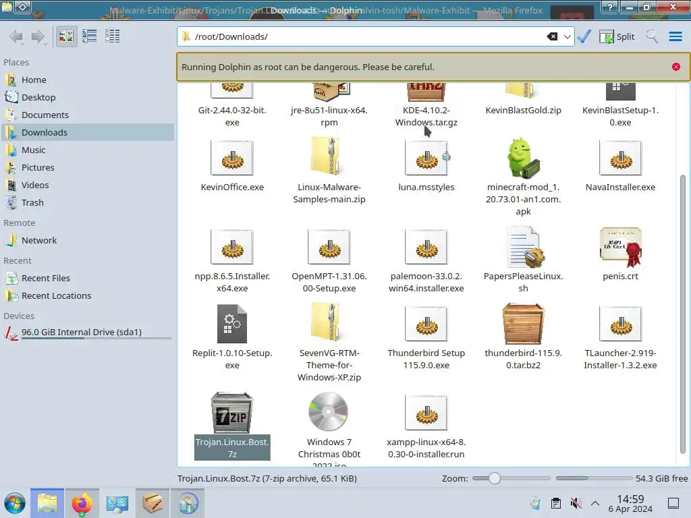Go forward with the forward arrow button
The width and height of the screenshot is (691, 518).
tap(38, 36)
